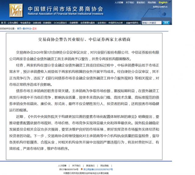
Task: Click 重点关注 in the breadcrumb
Action: pyautogui.click(x=27, y=28)
